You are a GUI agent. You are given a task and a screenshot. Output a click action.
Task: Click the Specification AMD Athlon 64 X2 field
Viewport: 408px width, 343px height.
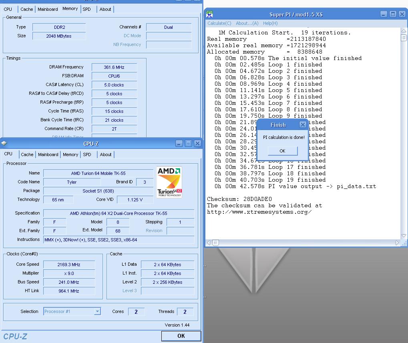tap(119, 213)
